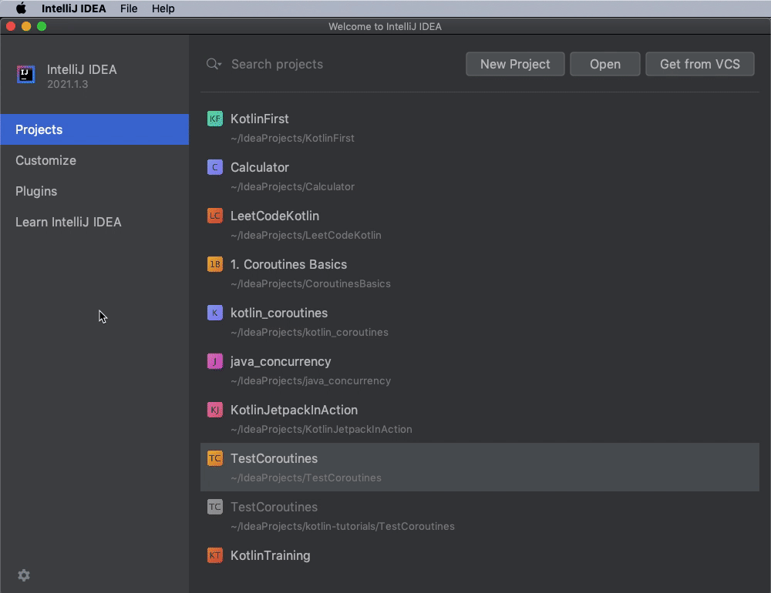
Task: Click the ~/IdeaProjects/LeetCodeKotlin path text
Action: tap(306, 236)
